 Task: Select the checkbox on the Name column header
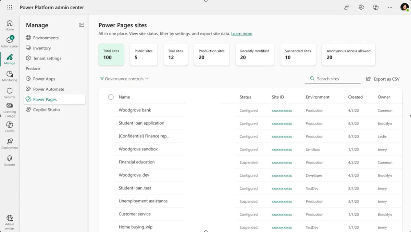pyautogui.click(x=111, y=97)
